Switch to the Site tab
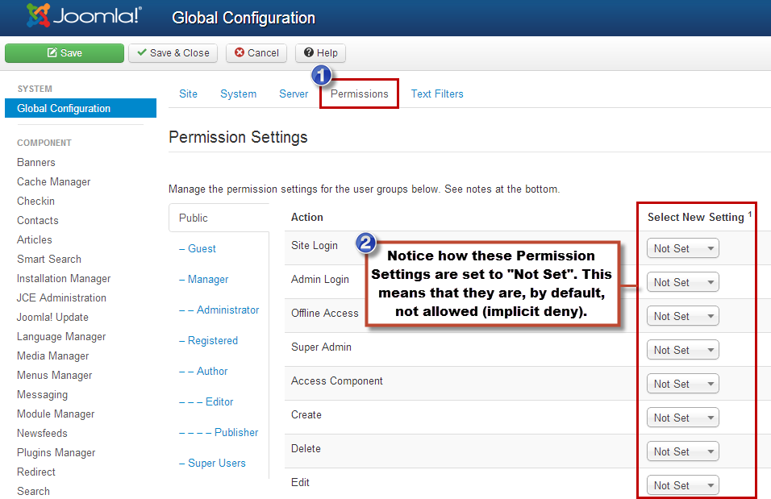The image size is (771, 499). [x=189, y=94]
